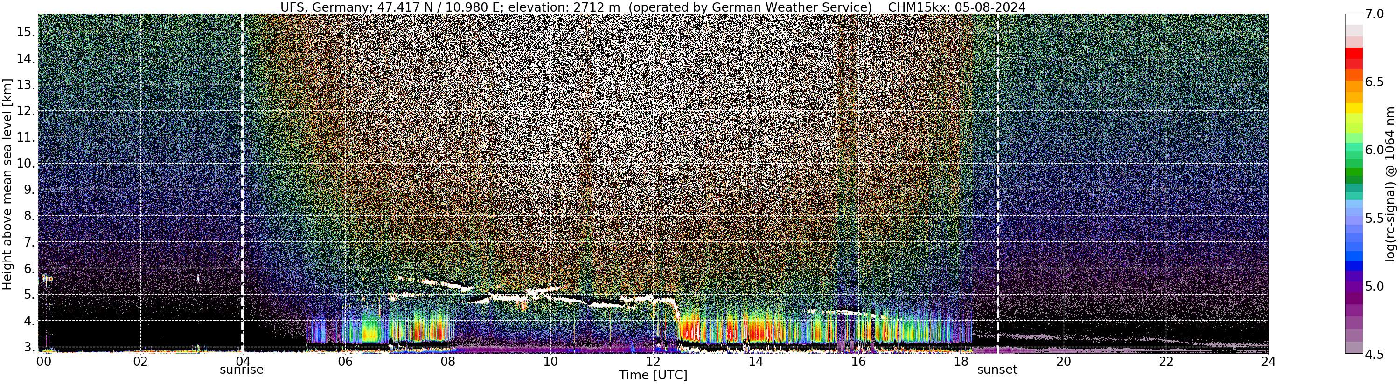Click the sunset label below the time axis
Image resolution: width=1400 pixels, height=384 pixels.
coord(997,370)
